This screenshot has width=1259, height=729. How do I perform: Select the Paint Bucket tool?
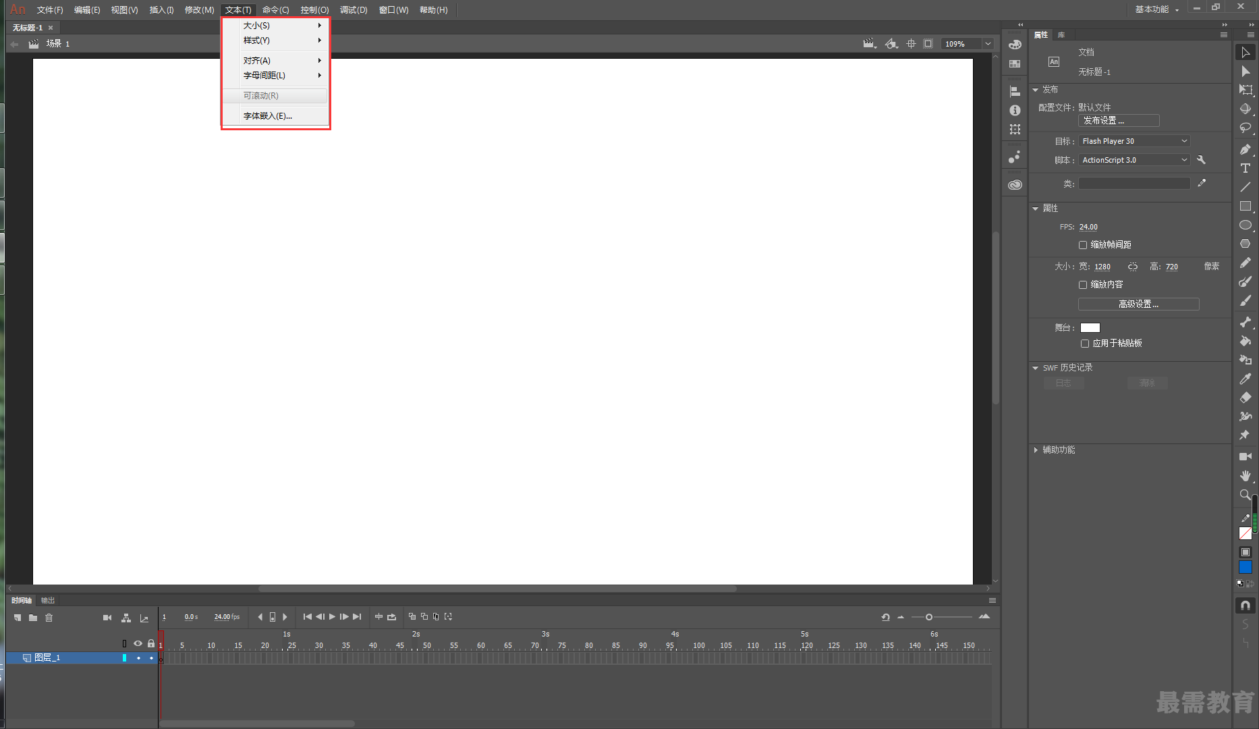pyautogui.click(x=1246, y=341)
